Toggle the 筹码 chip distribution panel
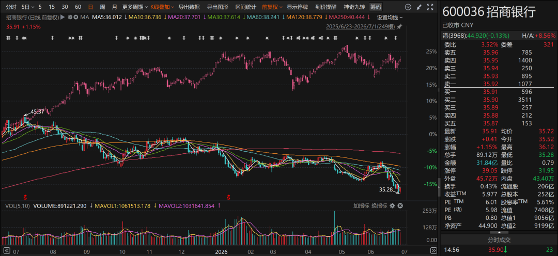The width and height of the screenshot is (558, 256). 376,7
